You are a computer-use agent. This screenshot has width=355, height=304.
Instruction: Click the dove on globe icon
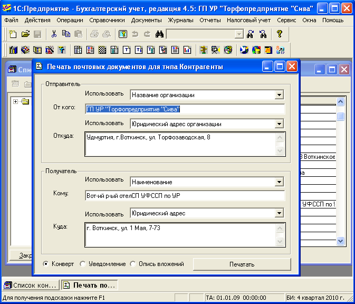244,50
